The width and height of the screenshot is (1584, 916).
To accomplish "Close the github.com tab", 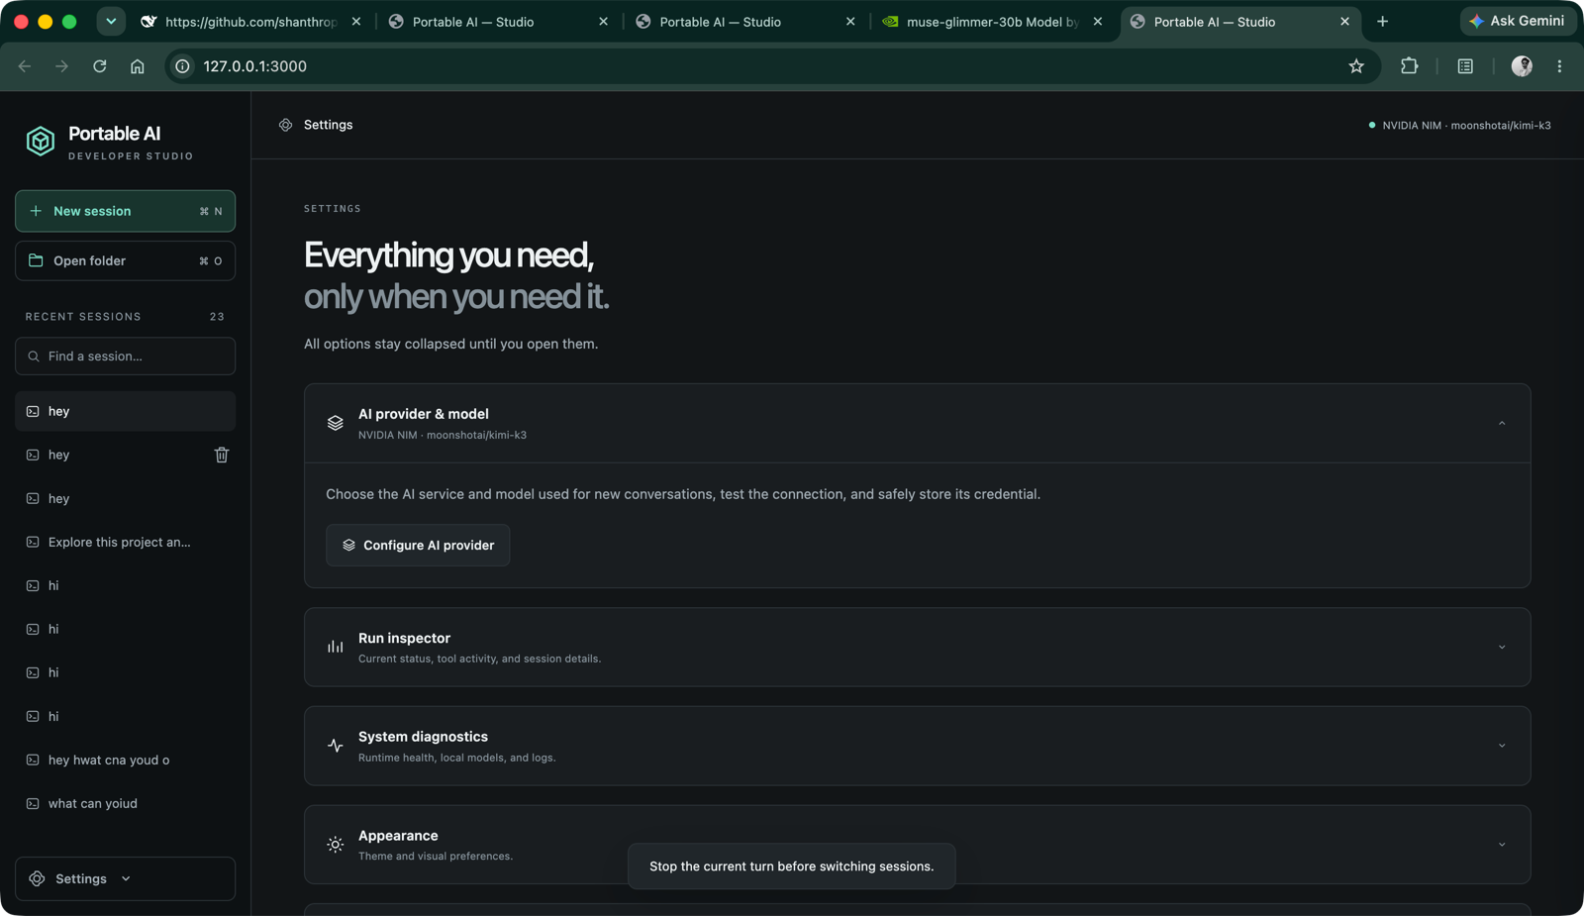I will point(356,22).
